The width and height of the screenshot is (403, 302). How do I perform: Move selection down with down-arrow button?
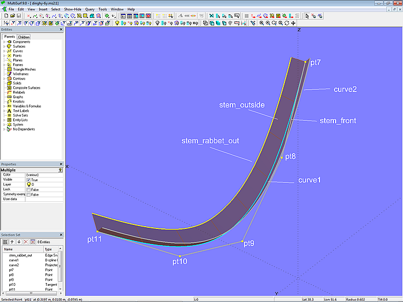point(18,241)
